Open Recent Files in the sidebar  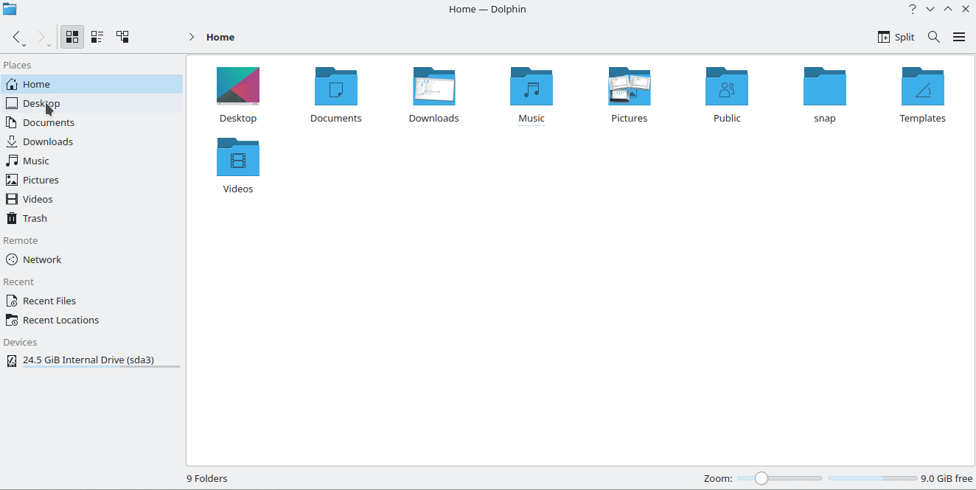pos(49,301)
